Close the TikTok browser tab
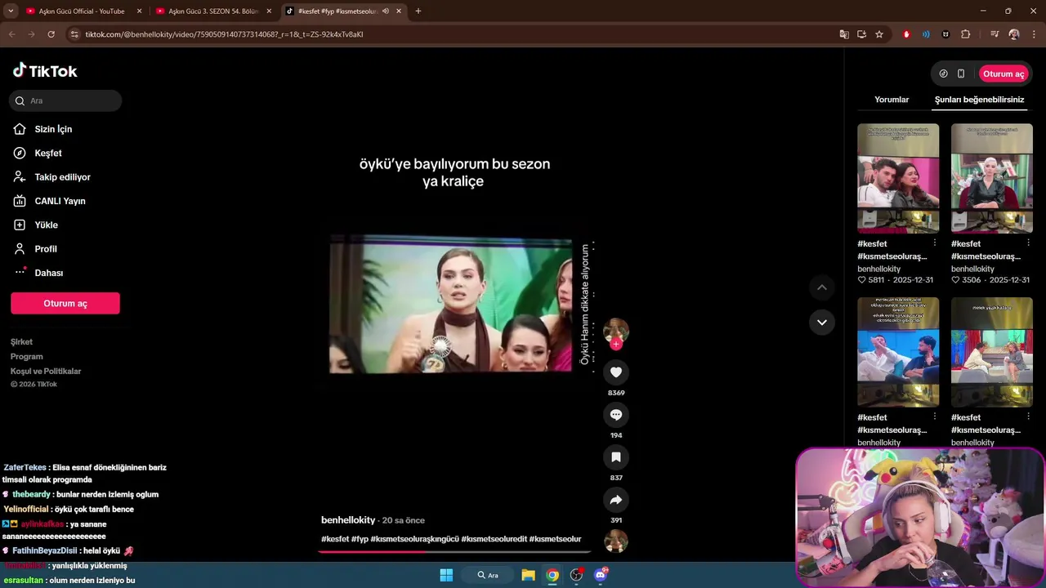The image size is (1046, 588). pos(399,11)
